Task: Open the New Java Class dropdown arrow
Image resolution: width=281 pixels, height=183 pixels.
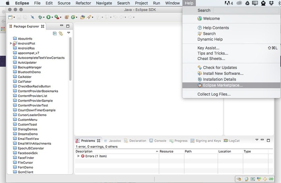Action: [77, 17]
